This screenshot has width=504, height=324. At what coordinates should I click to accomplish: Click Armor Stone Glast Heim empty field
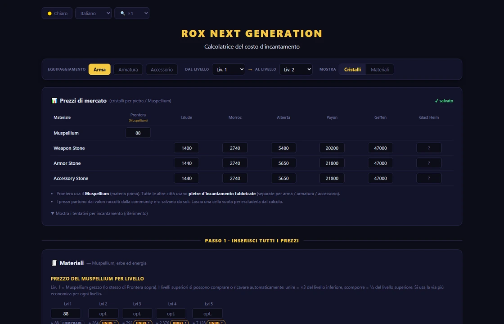(x=429, y=163)
